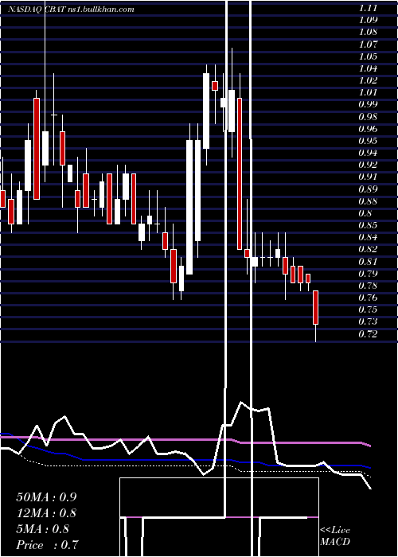Click the 1.04 price axis label
The image size is (398, 557).
(x=368, y=68)
